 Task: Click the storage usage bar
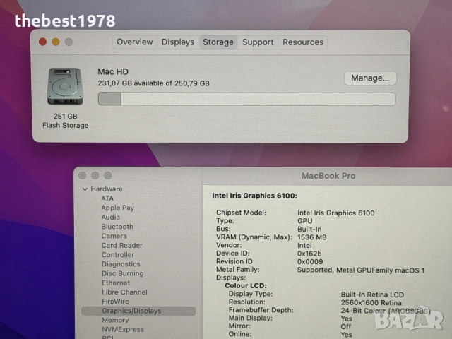coord(246,99)
